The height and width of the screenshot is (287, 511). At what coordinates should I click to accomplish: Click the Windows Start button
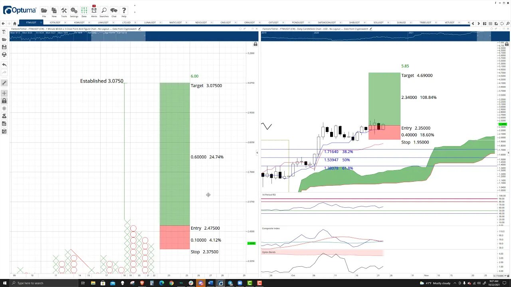point(5,283)
